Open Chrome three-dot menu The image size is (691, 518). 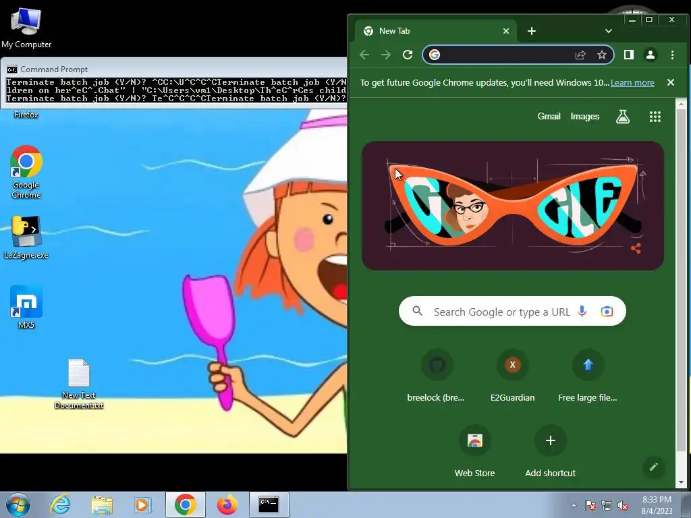coord(672,55)
